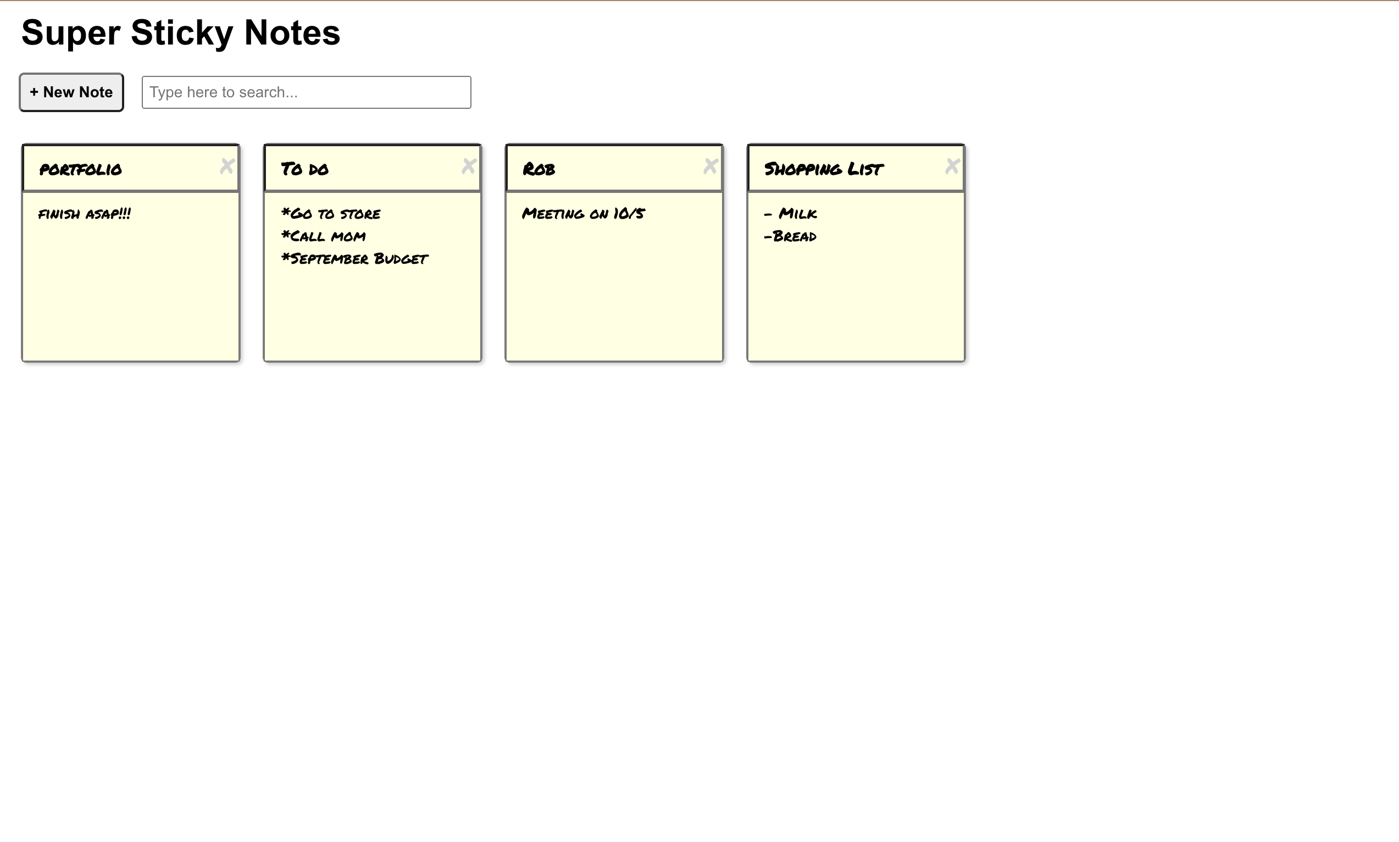Image resolution: width=1399 pixels, height=842 pixels.
Task: Click the delete icon on Rob note
Action: point(708,167)
